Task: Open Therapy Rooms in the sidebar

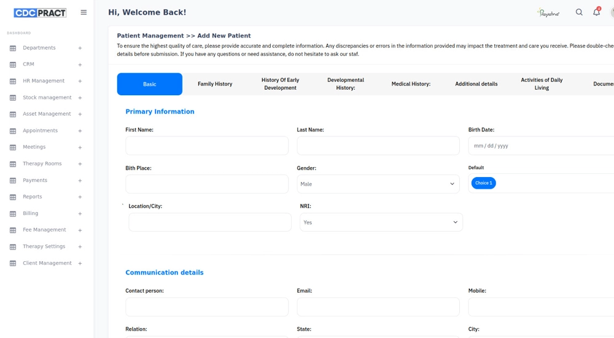Action: [x=42, y=164]
